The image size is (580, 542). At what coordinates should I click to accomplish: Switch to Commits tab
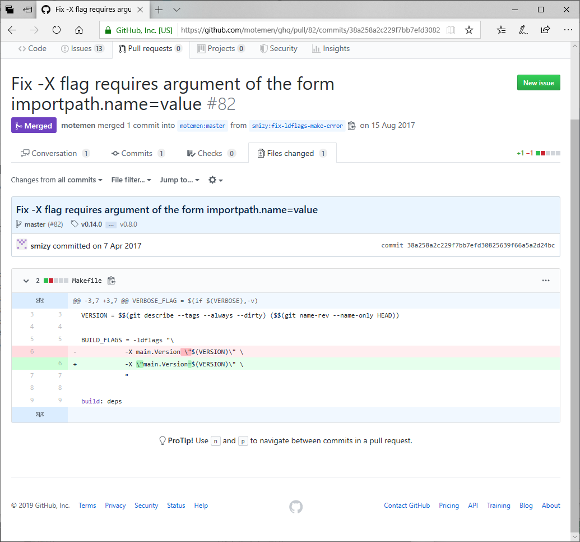pos(138,153)
